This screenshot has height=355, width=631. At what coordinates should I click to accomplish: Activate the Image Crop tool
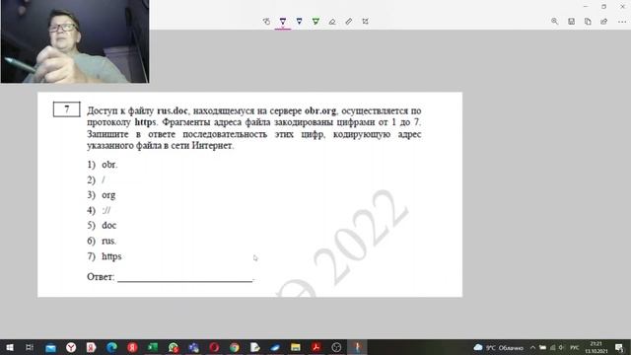point(365,22)
